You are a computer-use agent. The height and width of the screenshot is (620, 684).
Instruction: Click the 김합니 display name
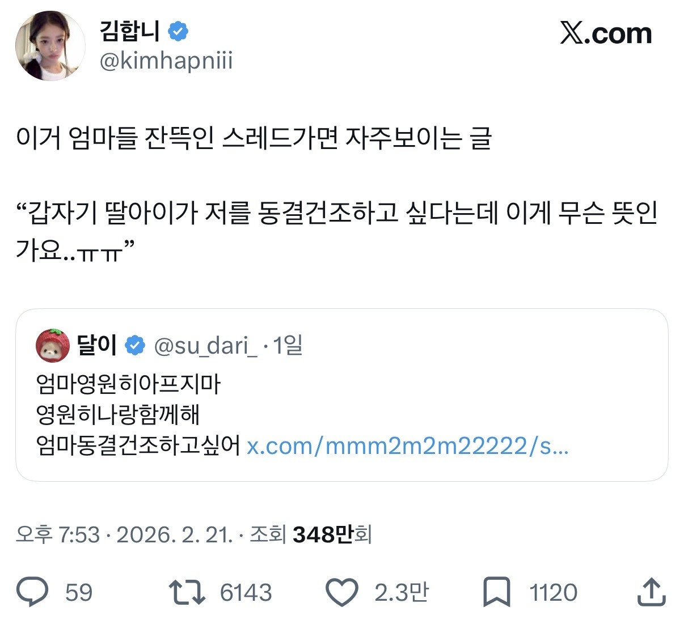[130, 31]
